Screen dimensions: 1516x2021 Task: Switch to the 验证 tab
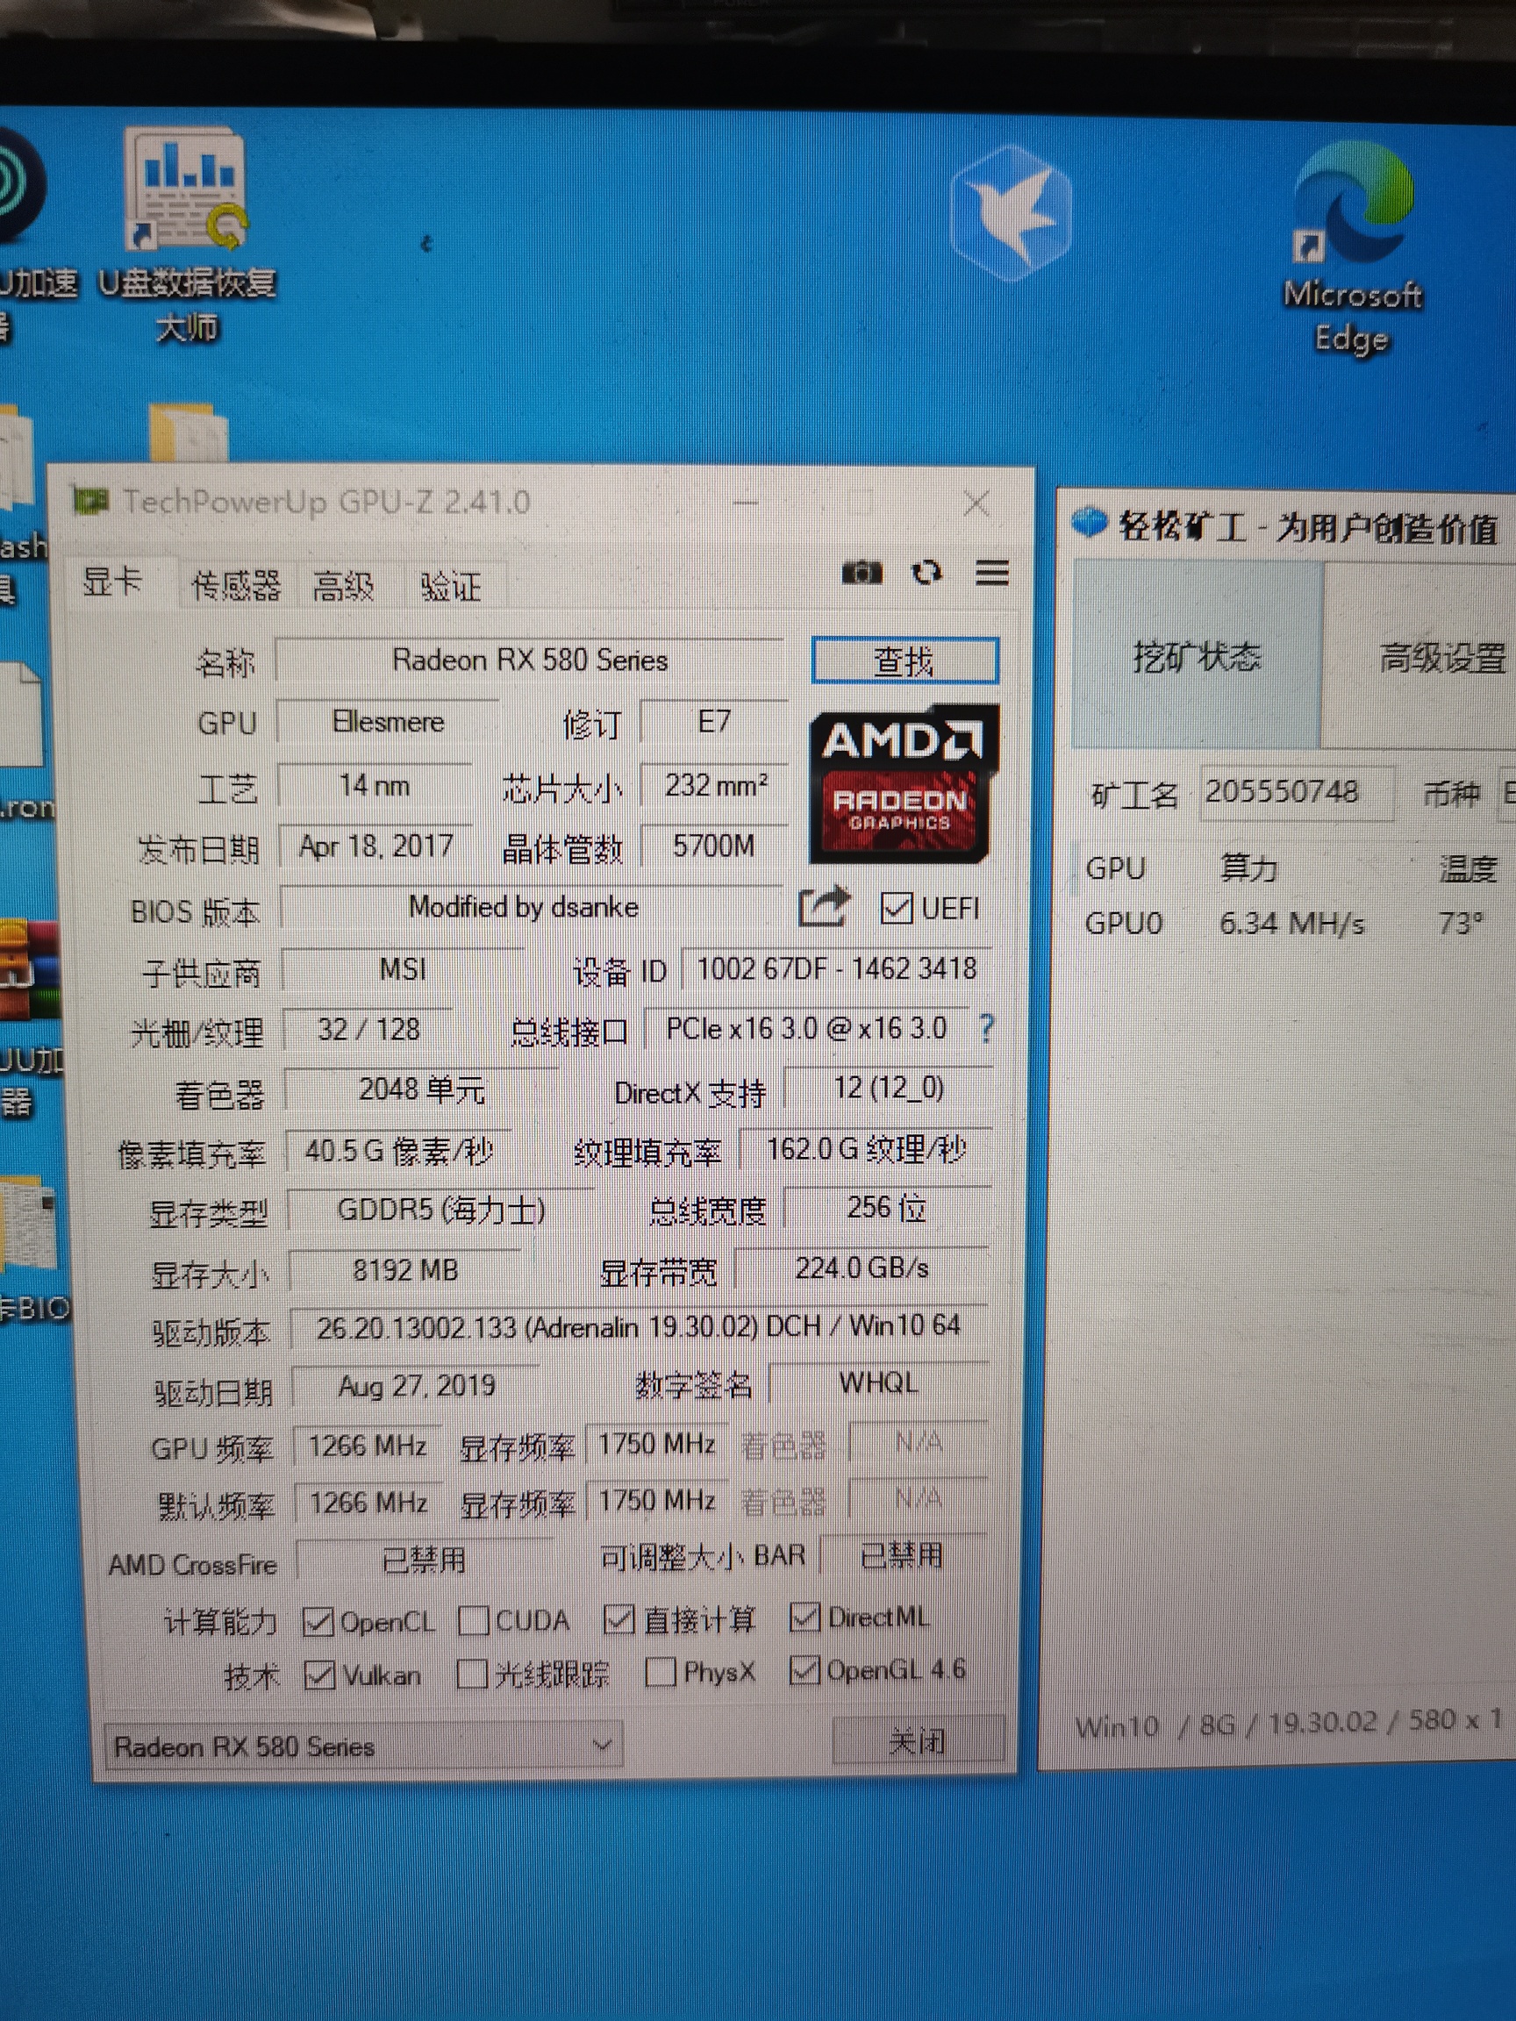pyautogui.click(x=451, y=586)
